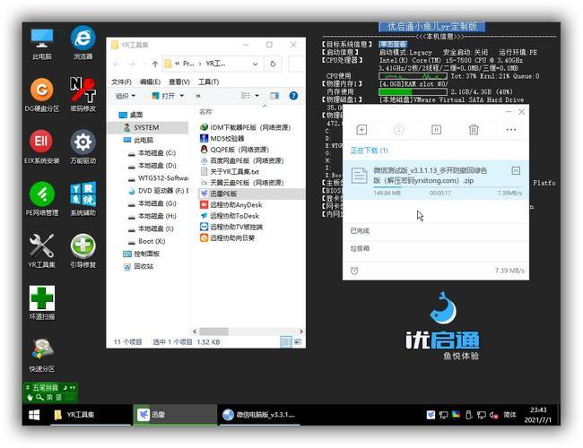Pause the 微信测试版 zip download
This screenshot has height=448, width=583.
coord(516,170)
